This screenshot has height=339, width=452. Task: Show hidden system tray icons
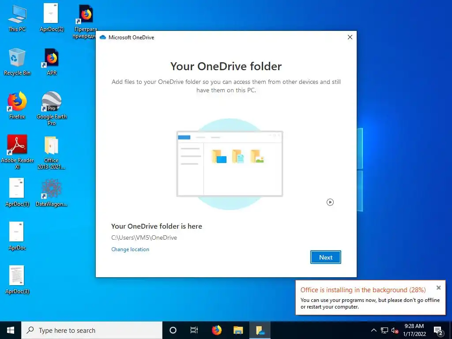373,330
